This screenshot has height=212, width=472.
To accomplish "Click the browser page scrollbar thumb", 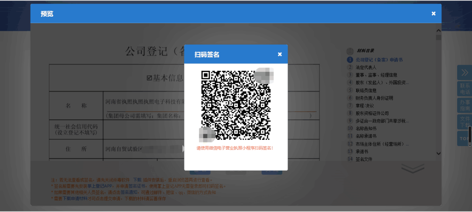I will [x=470, y=136].
